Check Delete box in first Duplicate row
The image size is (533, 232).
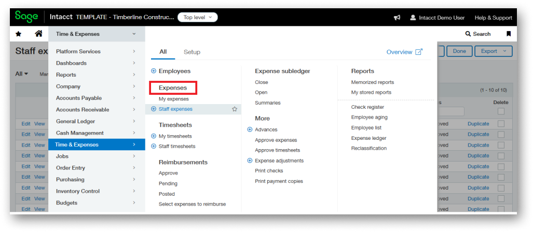(501, 124)
